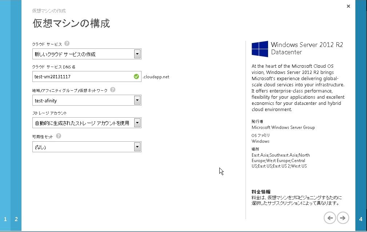Jump to wizard step 4
The image size is (367, 232).
coord(361,219)
